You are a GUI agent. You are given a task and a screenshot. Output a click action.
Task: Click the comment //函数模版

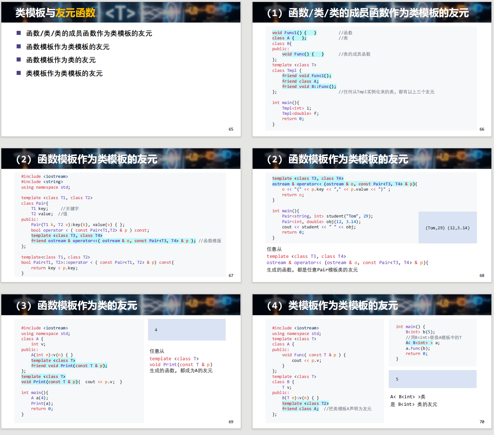pos(210,241)
